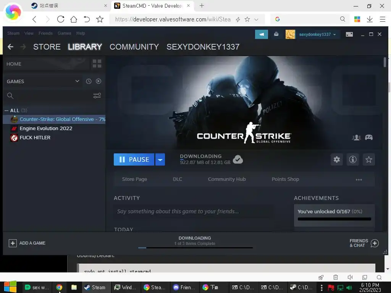Screen dimensions: 391x293
Task: Pause the Counter-Strike download
Action: [x=134, y=159]
